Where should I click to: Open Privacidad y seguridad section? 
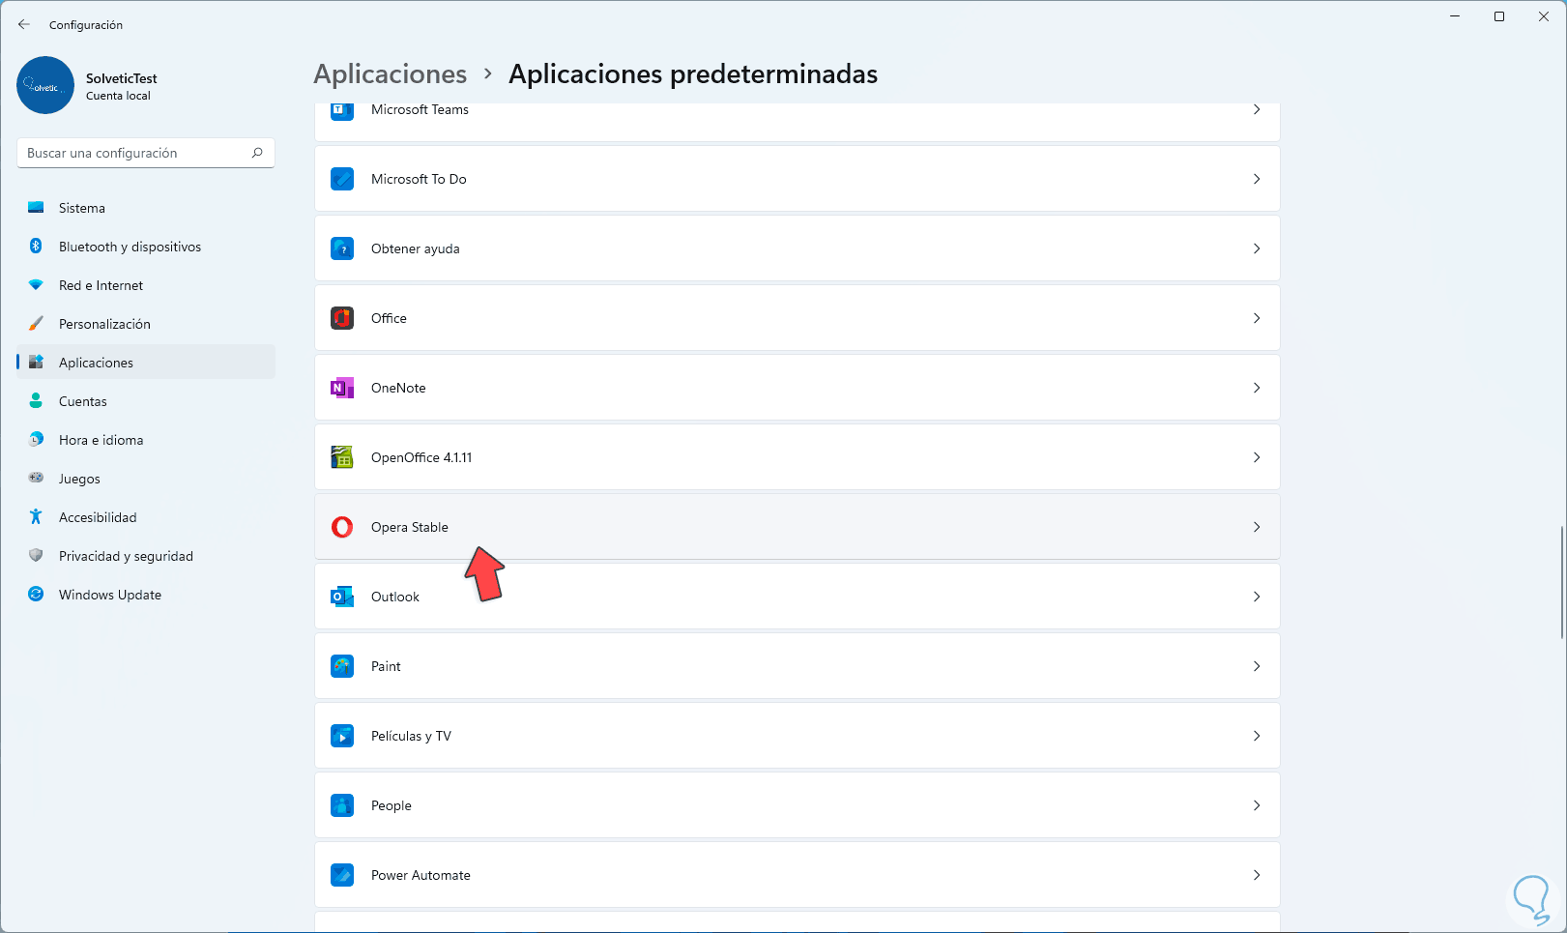126,556
